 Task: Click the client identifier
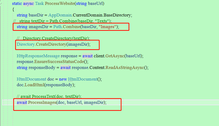tap(99, 56)
